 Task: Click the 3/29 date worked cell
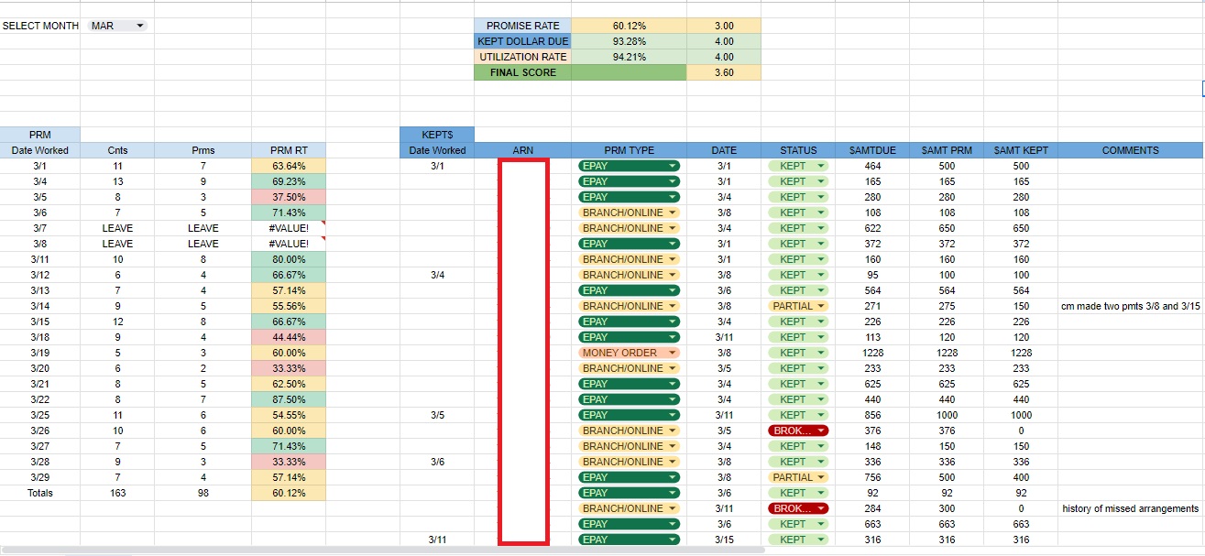[40, 477]
